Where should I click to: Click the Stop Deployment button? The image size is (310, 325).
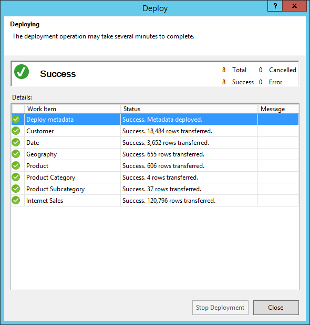(x=220, y=308)
